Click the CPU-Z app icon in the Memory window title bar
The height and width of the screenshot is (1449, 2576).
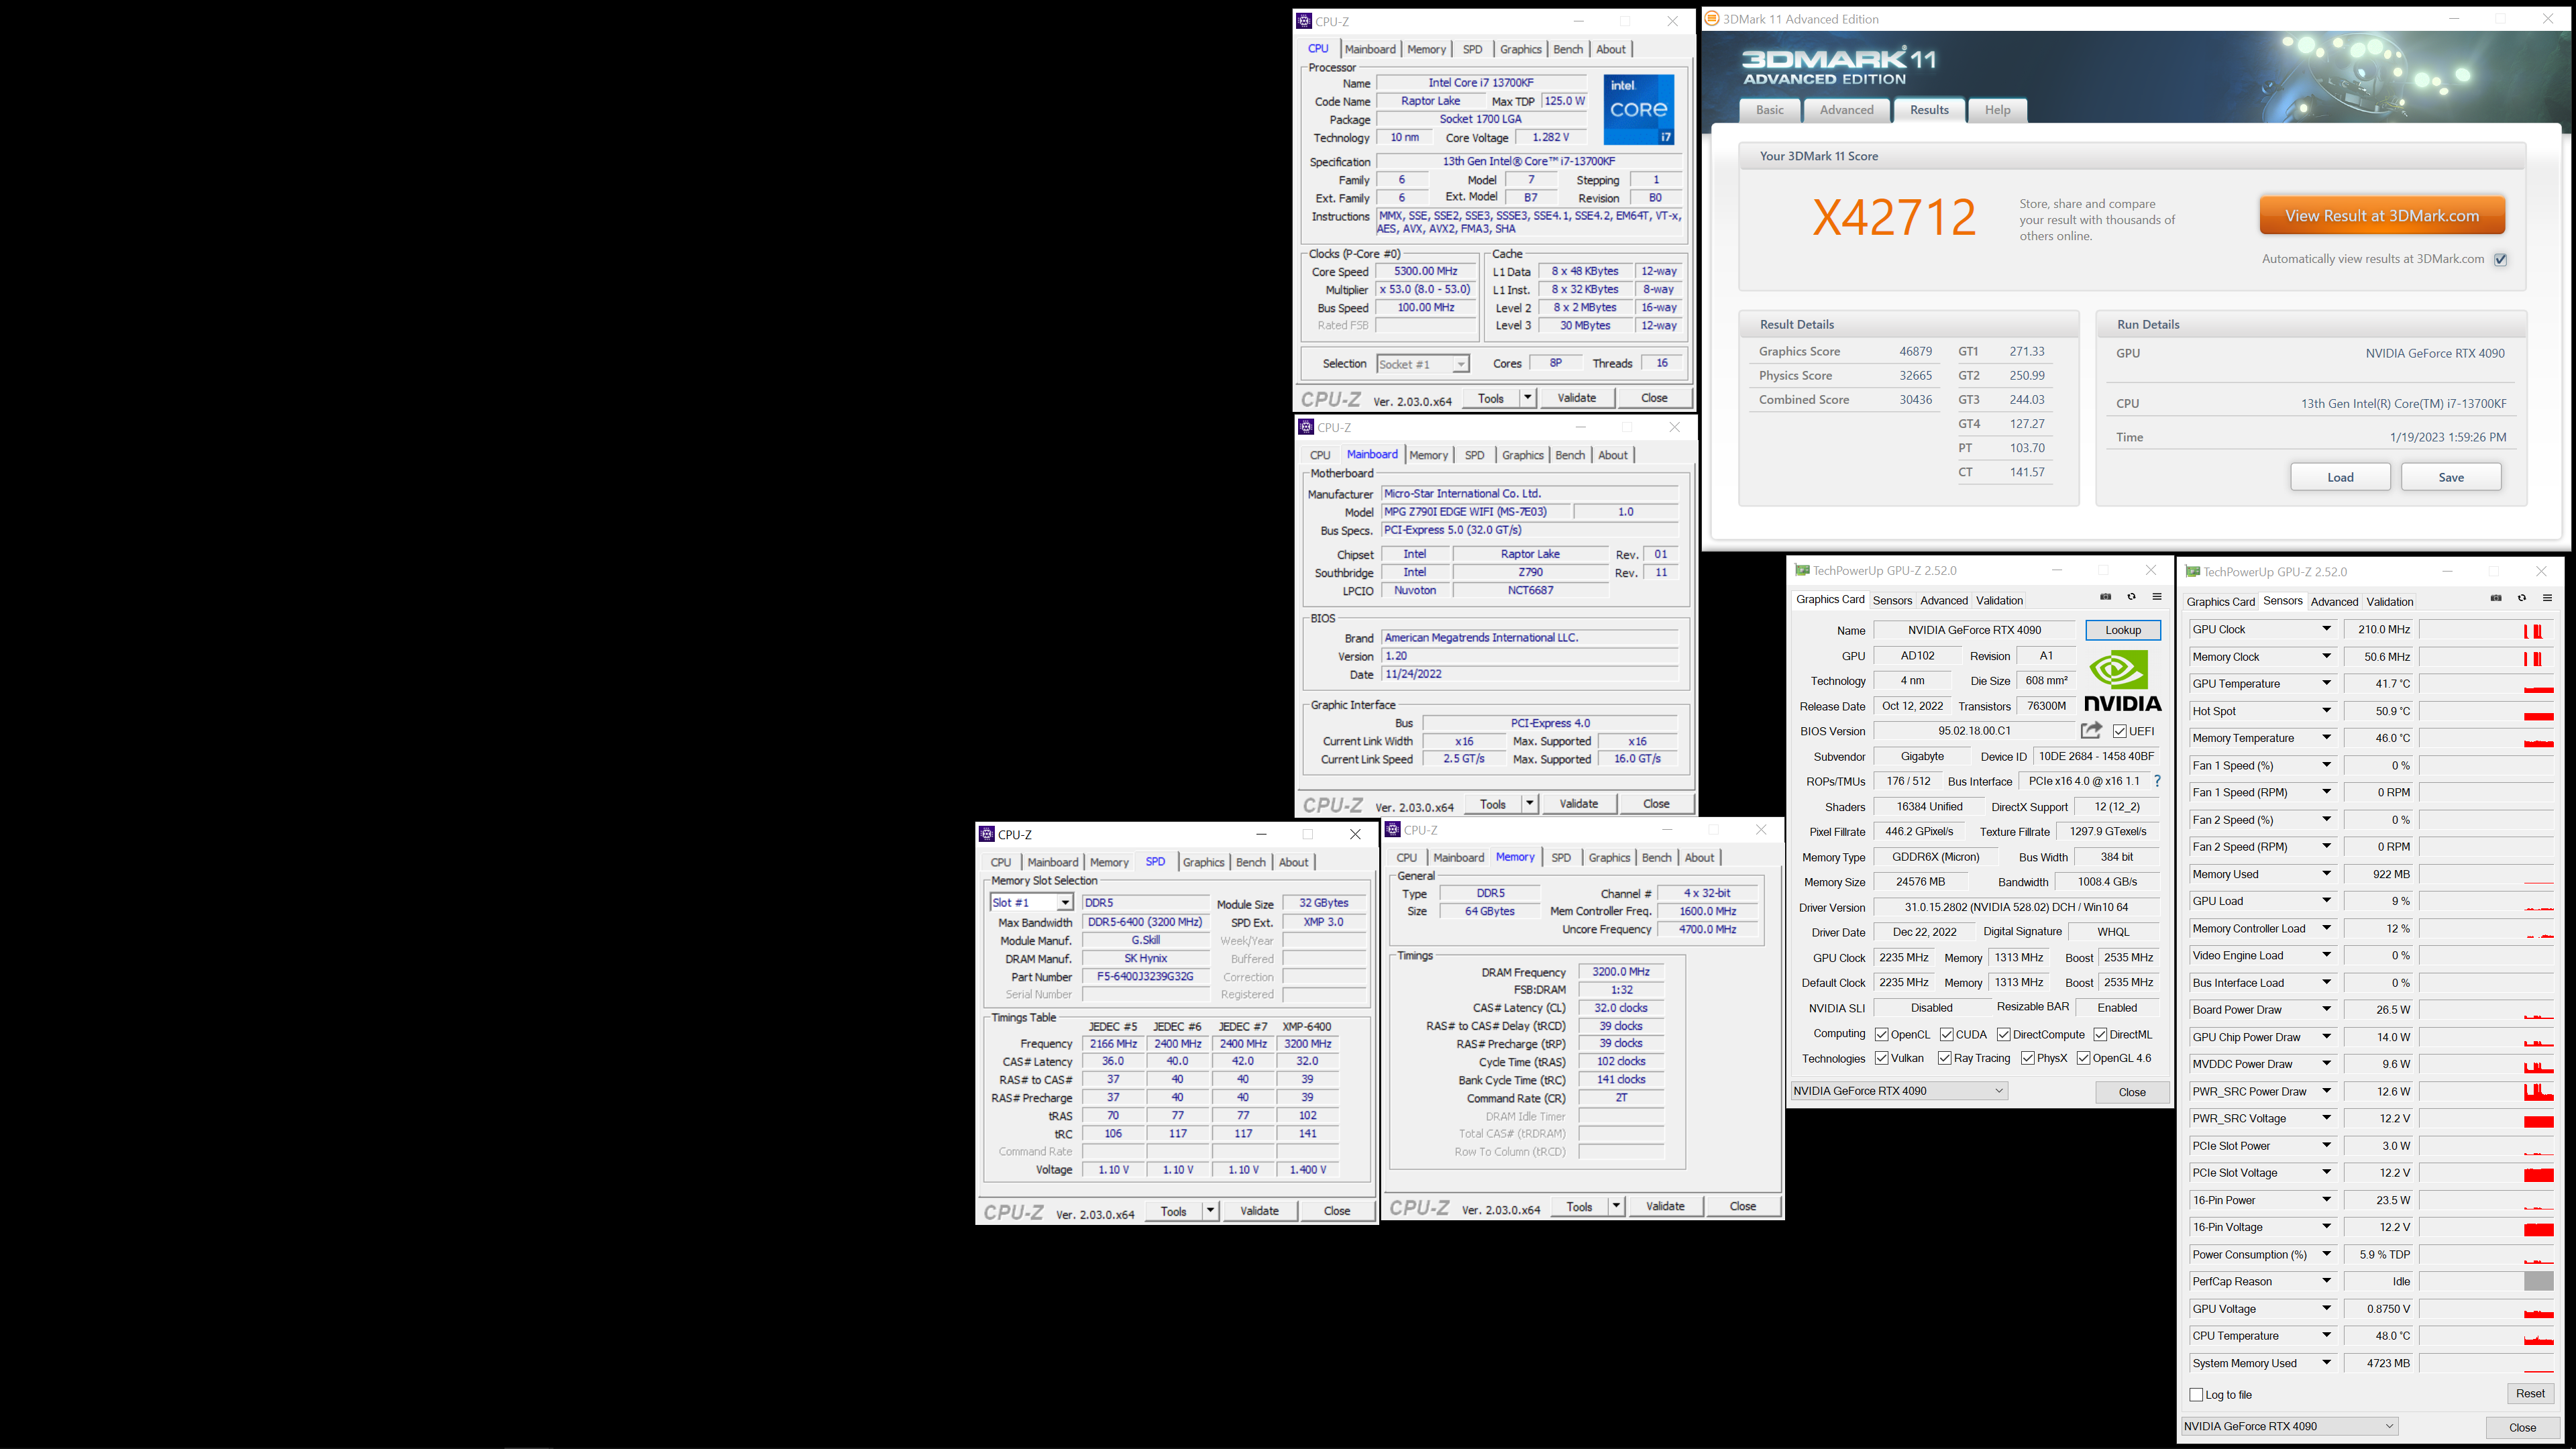(1393, 830)
